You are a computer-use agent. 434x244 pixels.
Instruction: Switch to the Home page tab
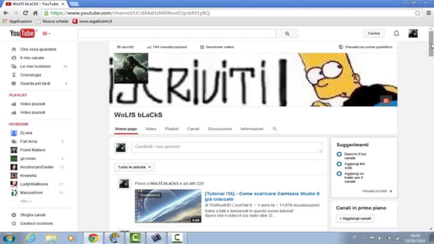(126, 129)
